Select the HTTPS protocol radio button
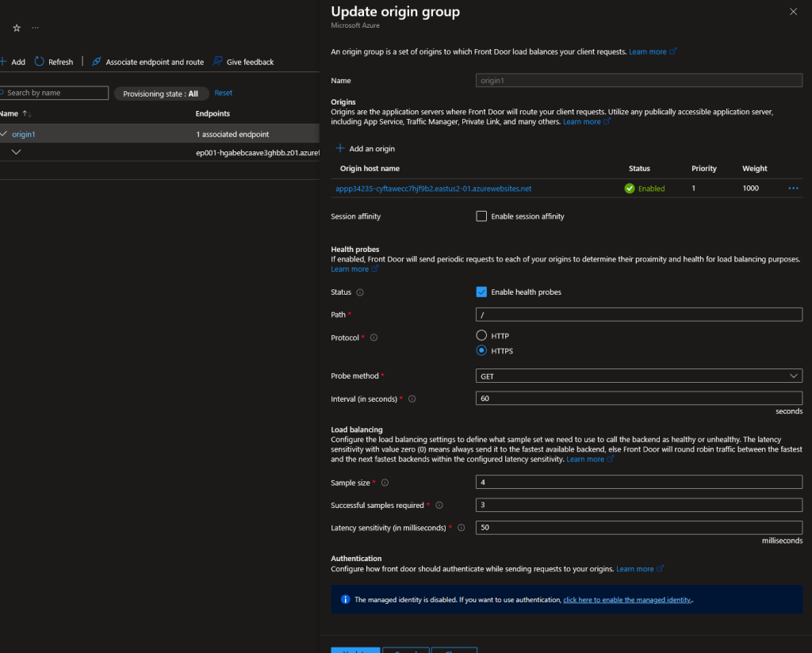Image resolution: width=812 pixels, height=653 pixels. [x=481, y=351]
